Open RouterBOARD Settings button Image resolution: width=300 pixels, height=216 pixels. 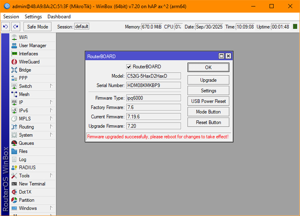pos(208,90)
